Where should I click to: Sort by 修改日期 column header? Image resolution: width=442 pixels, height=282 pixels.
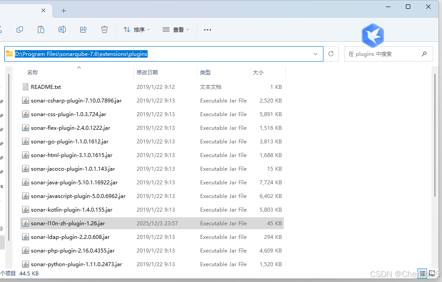[147, 72]
